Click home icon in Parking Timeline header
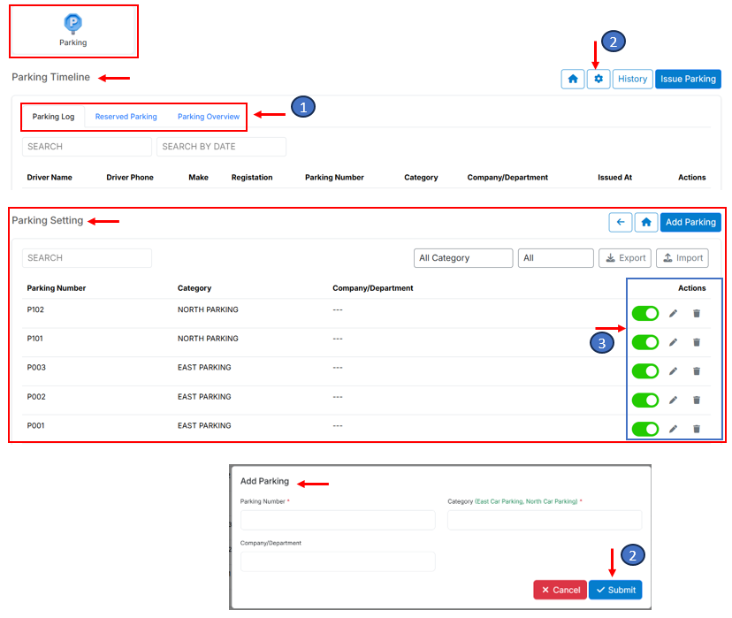Viewport: 732px width, 618px height. [x=573, y=80]
